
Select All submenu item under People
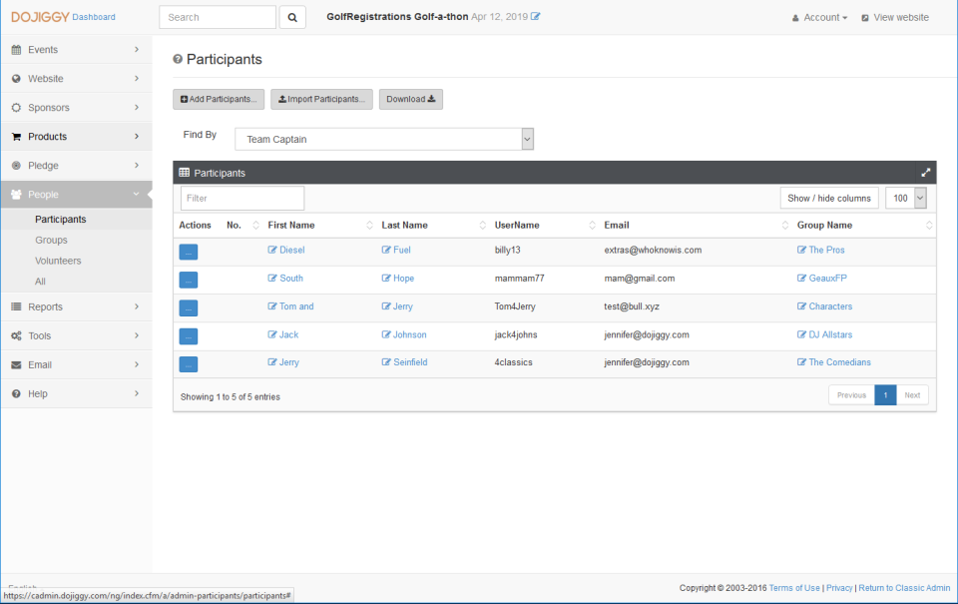(x=40, y=282)
